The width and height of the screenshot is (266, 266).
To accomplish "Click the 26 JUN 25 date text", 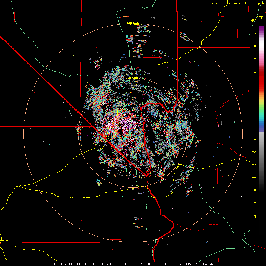I will tap(188, 264).
